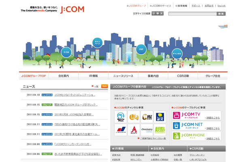
Task: Click the J:COM TV cable television banner
Action: point(196,115)
